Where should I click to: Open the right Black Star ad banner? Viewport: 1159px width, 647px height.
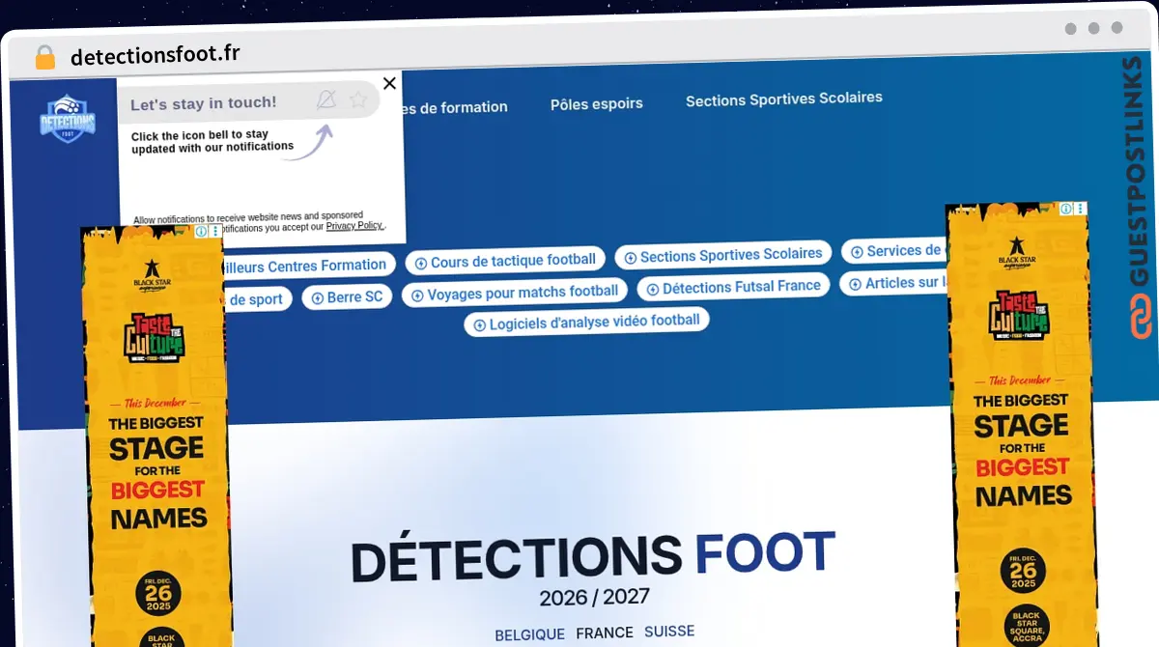pyautogui.click(x=1020, y=425)
